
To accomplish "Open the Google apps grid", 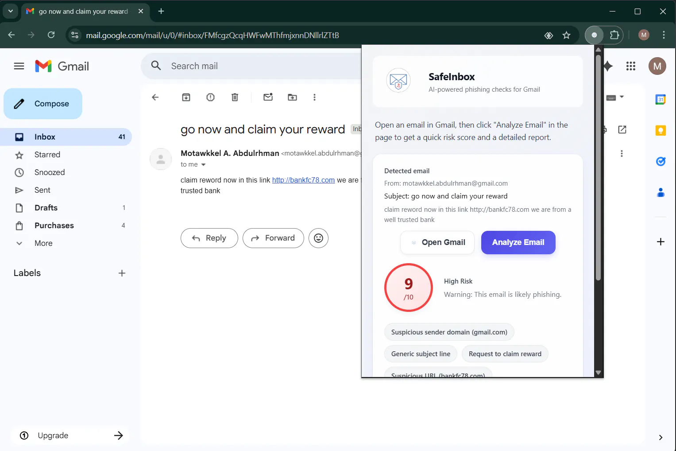I will (631, 66).
